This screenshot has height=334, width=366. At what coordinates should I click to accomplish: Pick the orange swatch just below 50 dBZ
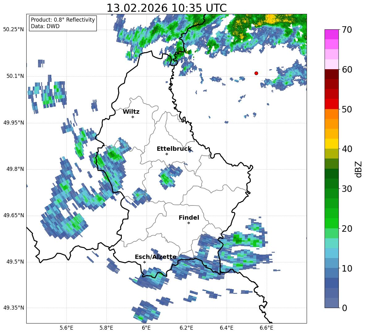(x=331, y=114)
